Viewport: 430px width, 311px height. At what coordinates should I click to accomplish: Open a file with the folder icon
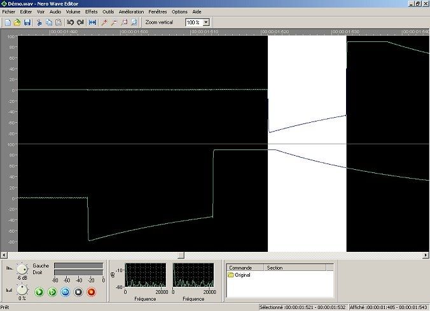coord(17,22)
